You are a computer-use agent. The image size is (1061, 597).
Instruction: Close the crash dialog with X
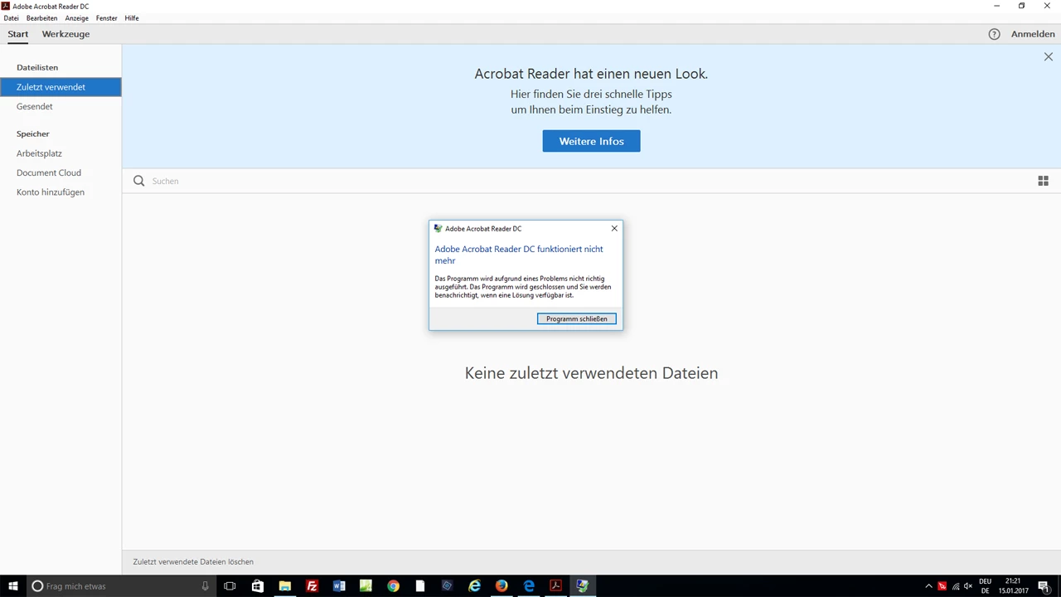[614, 228]
